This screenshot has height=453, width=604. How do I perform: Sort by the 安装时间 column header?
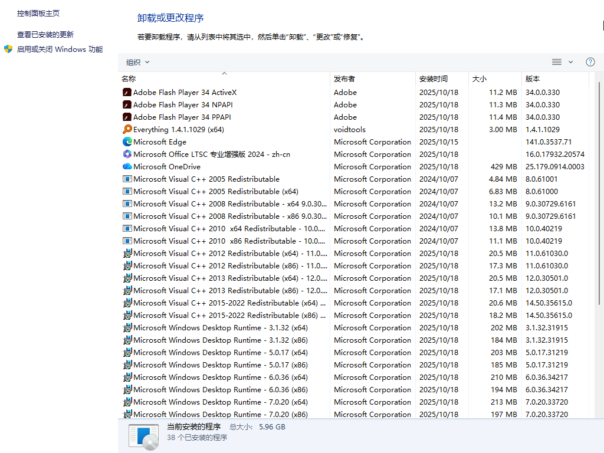pos(434,78)
